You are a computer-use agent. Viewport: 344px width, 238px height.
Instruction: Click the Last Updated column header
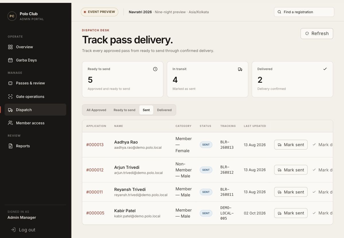pyautogui.click(x=255, y=126)
